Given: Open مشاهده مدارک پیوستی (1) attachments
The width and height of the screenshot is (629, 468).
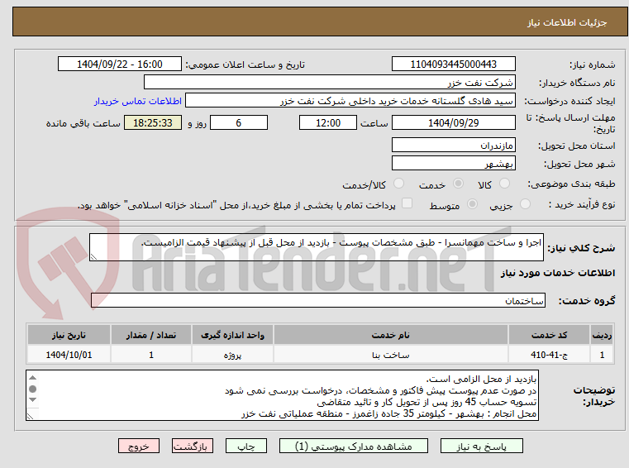Looking at the screenshot, I should [354, 446].
